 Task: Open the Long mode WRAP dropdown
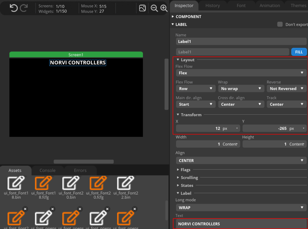coord(241,208)
